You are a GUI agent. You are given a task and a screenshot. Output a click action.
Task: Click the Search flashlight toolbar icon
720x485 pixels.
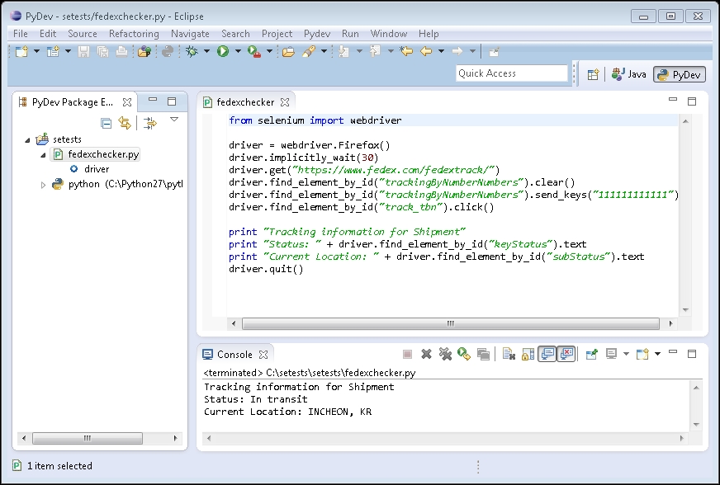(309, 51)
